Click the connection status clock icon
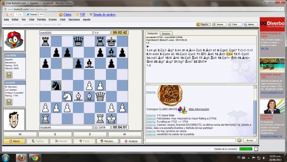This screenshot has width=287, height=162. pos(256,149)
